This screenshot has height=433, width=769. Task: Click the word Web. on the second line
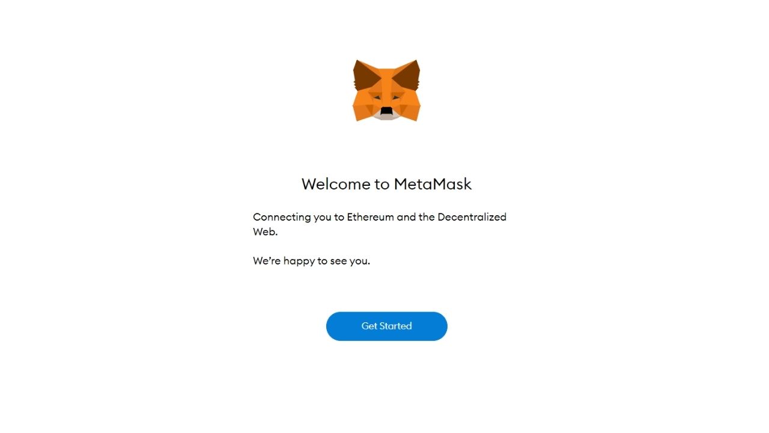(x=265, y=232)
